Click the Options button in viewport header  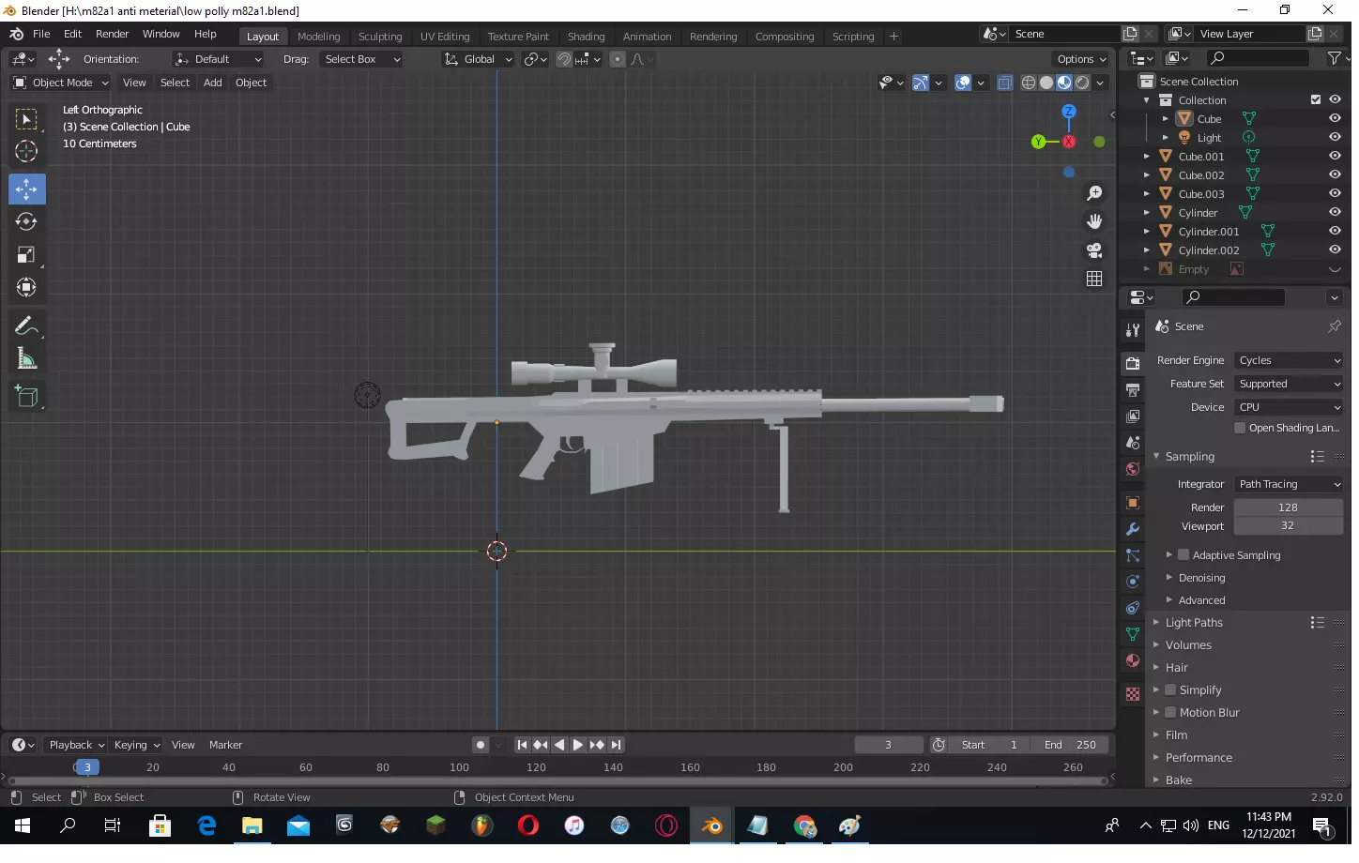point(1081,59)
